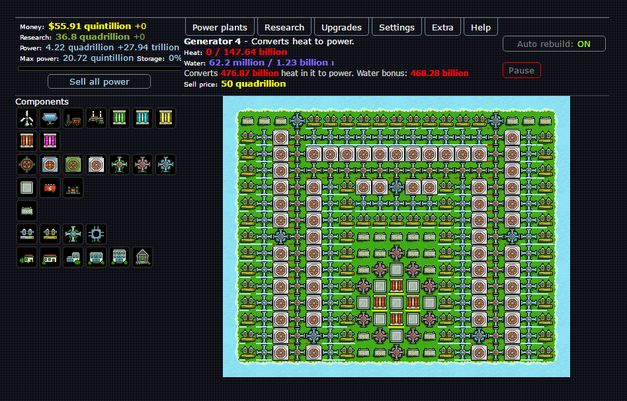Click the 4.22 quadrillion power value
This screenshot has width=627, height=401.
[79, 47]
